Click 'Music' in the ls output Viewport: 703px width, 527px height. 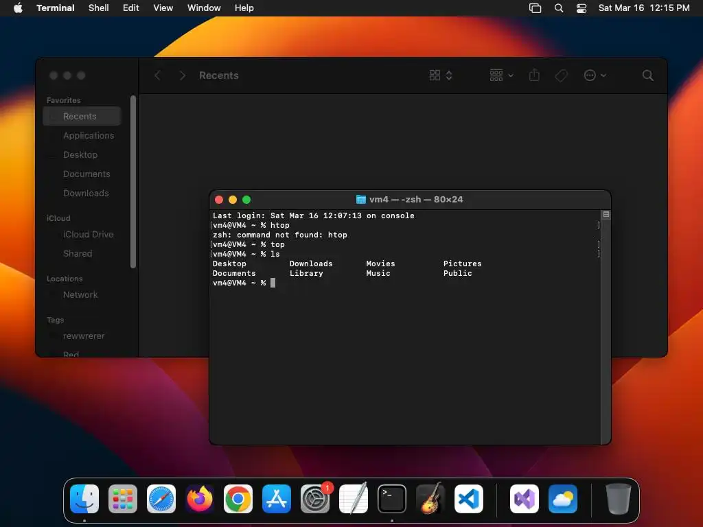pos(378,273)
